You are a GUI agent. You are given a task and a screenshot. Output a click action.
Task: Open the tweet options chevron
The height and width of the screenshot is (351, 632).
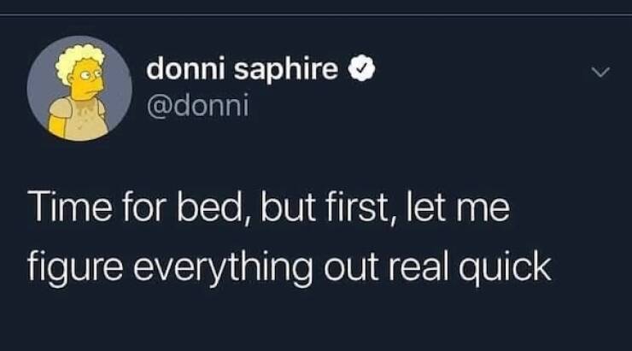(601, 74)
